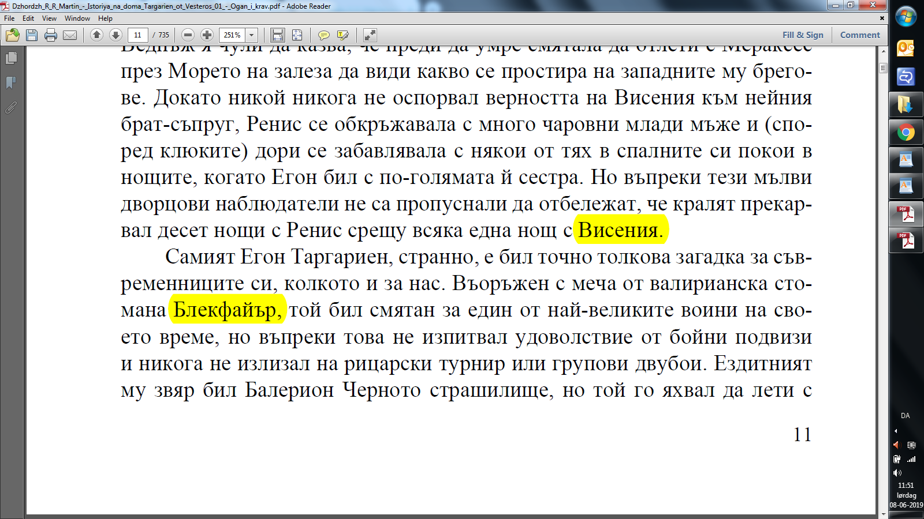
Task: Open the Help menu
Action: tap(105, 18)
